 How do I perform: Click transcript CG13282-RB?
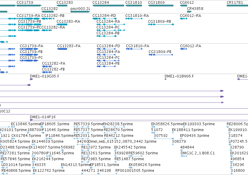[x=53, y=16]
